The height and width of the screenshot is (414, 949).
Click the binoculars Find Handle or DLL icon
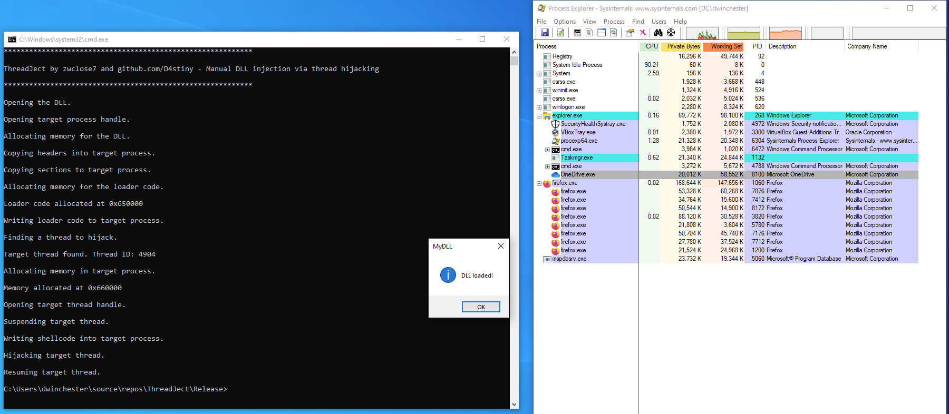[x=658, y=33]
